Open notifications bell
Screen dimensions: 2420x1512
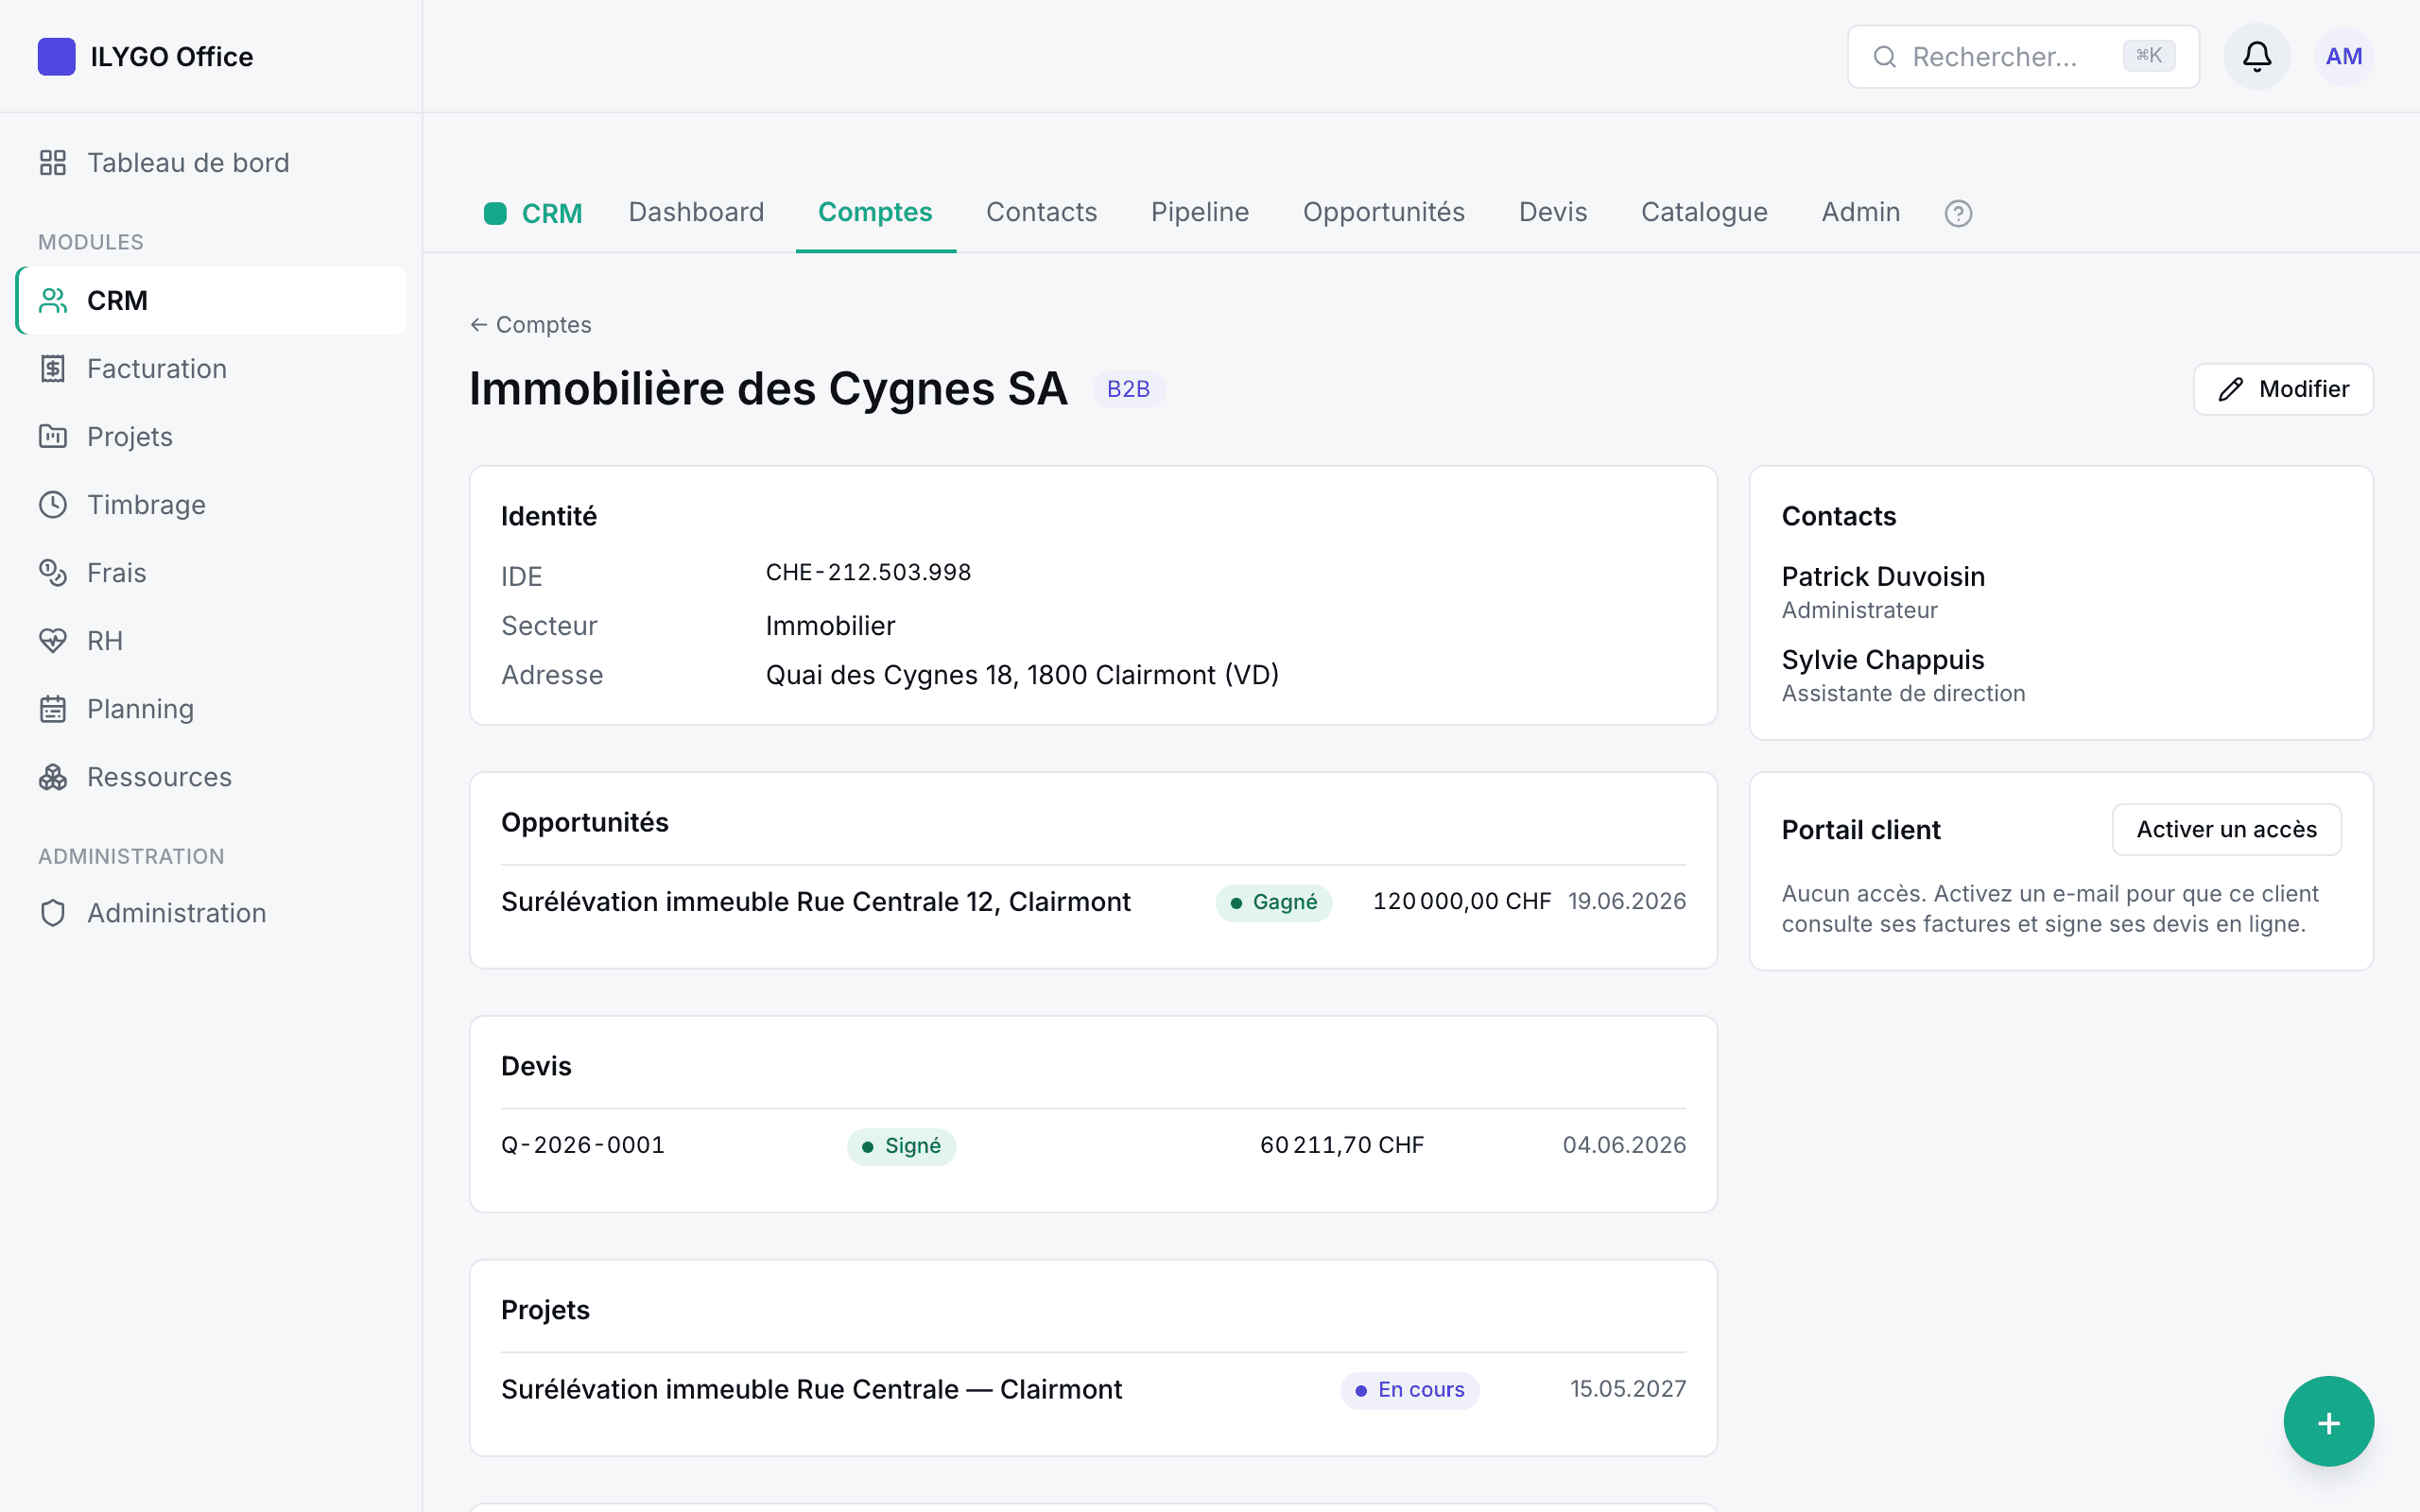coord(2257,57)
